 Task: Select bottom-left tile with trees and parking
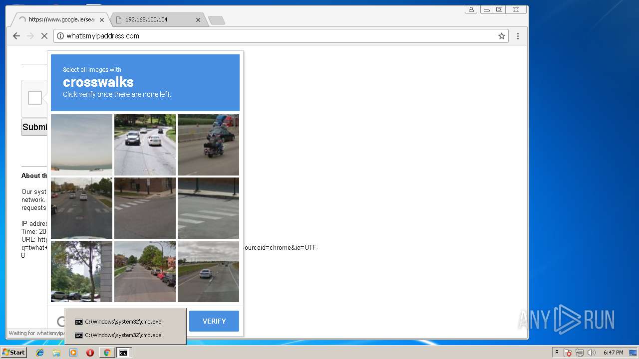point(81,271)
